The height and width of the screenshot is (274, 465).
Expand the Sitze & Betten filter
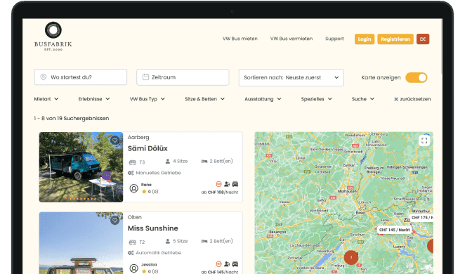[x=204, y=99]
